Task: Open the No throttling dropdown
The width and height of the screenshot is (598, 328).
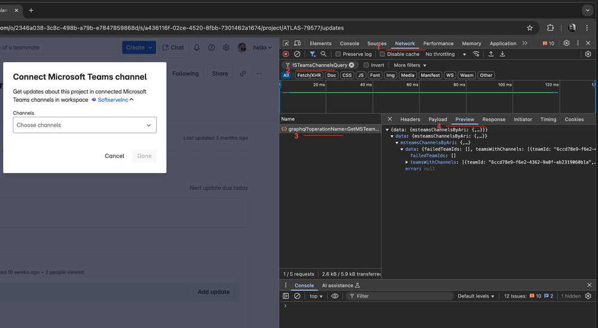Action: coord(444,54)
